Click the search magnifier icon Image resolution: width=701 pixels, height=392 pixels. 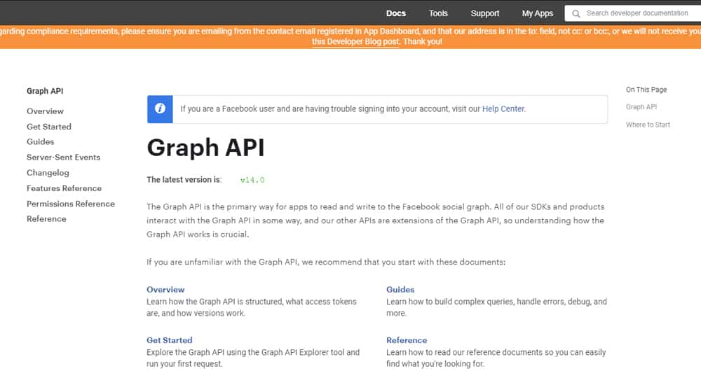point(576,13)
